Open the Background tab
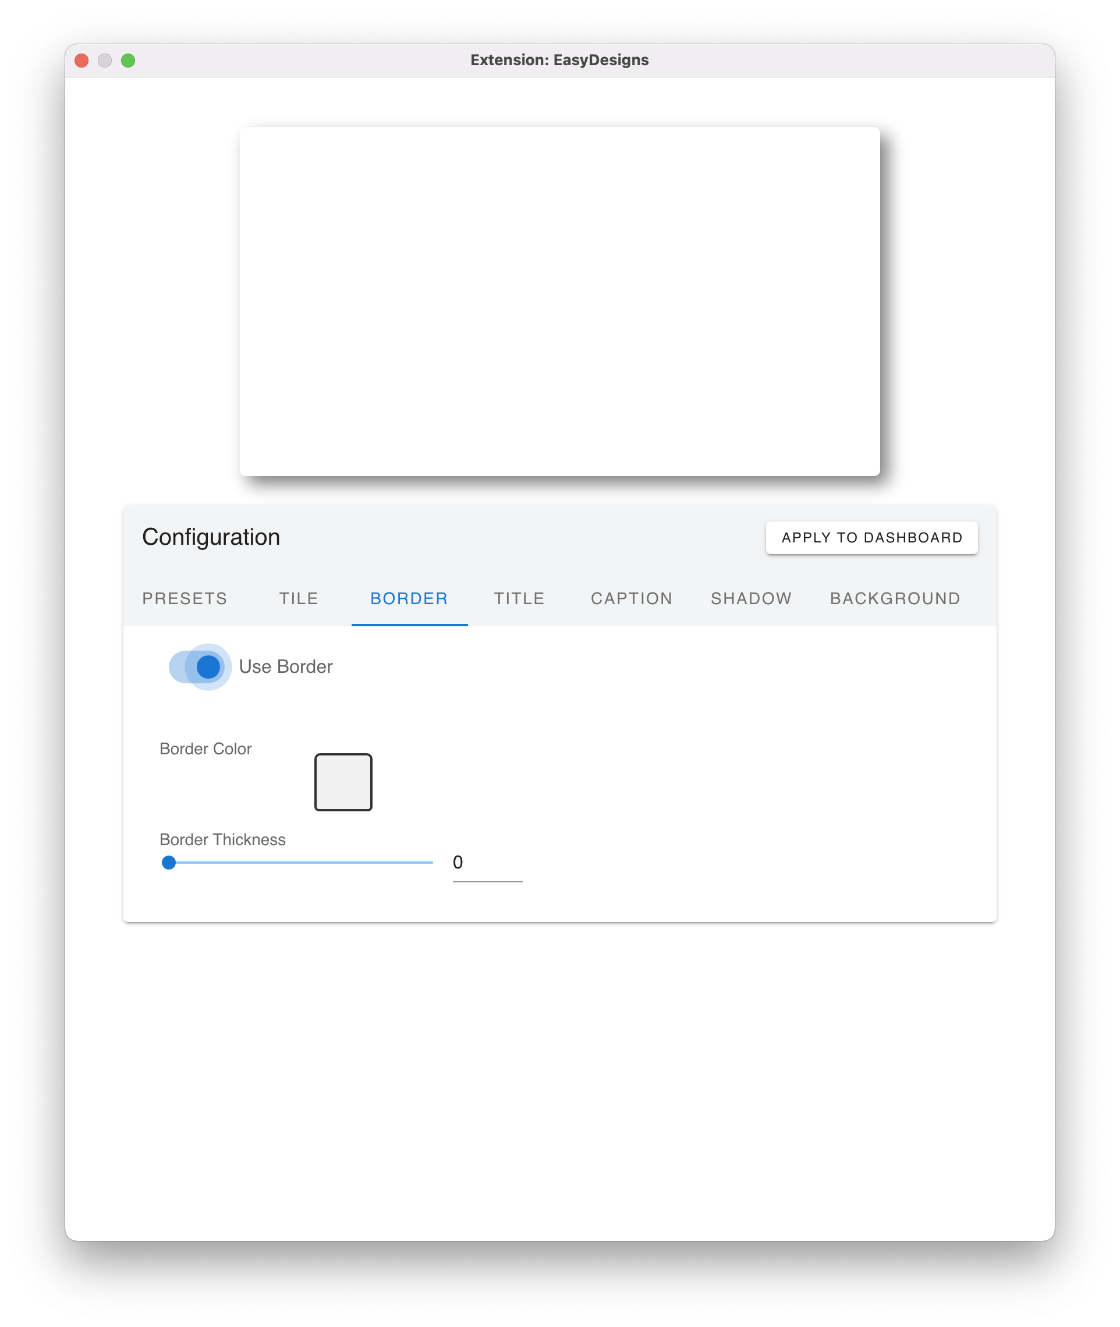The image size is (1120, 1327). [895, 598]
